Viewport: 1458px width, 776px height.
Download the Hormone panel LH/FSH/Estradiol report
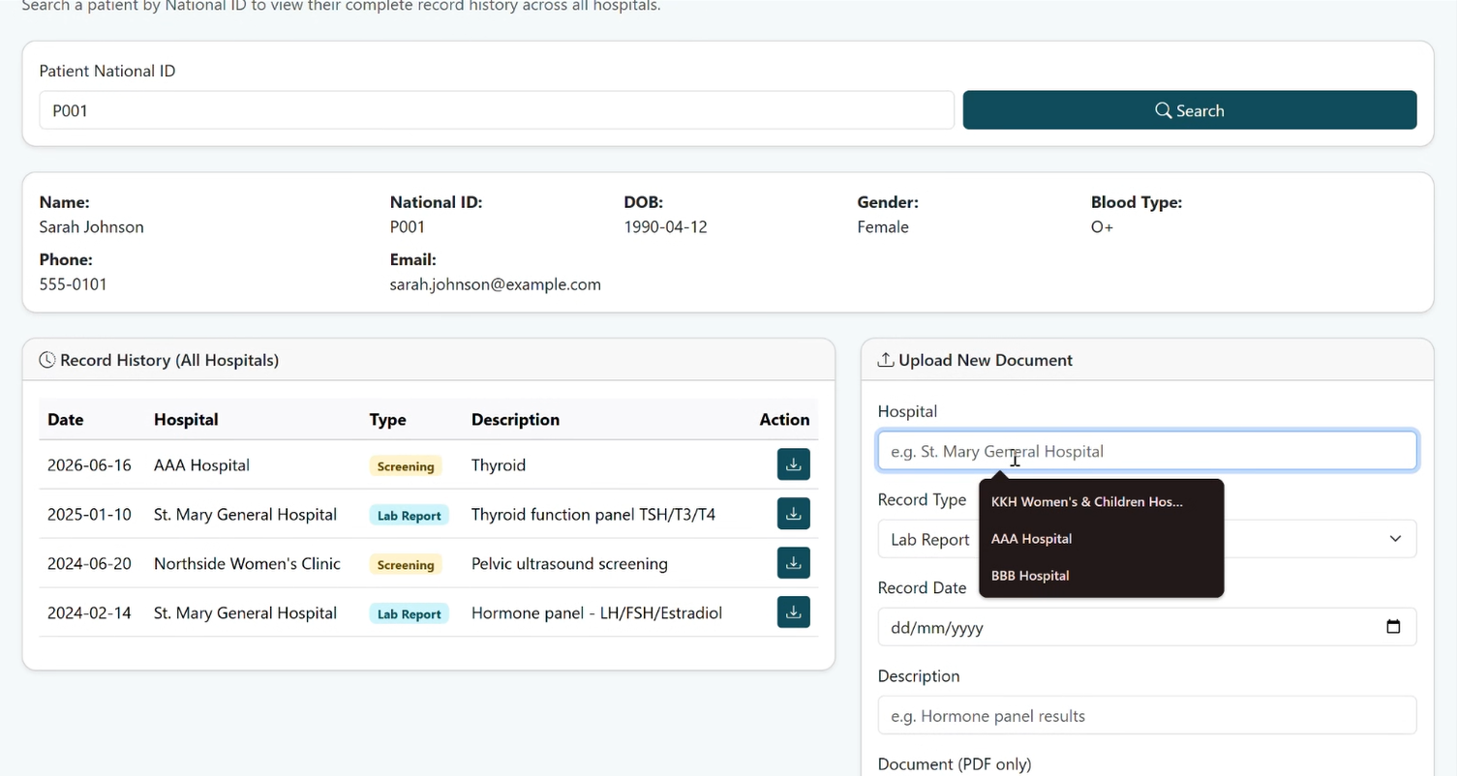[794, 612]
